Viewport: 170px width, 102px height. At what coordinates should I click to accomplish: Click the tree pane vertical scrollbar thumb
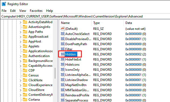55,73
